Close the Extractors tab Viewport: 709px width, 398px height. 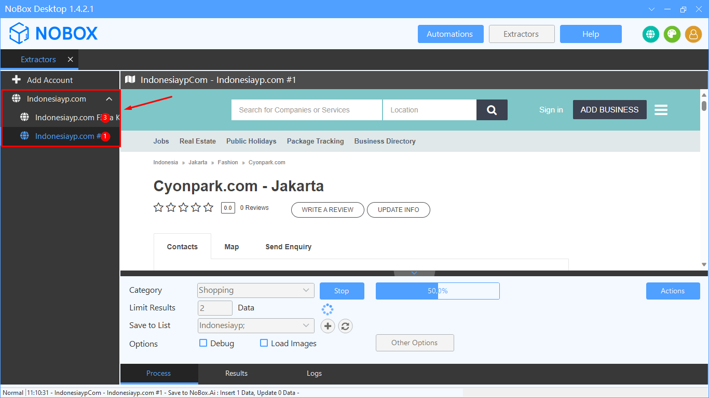click(70, 60)
